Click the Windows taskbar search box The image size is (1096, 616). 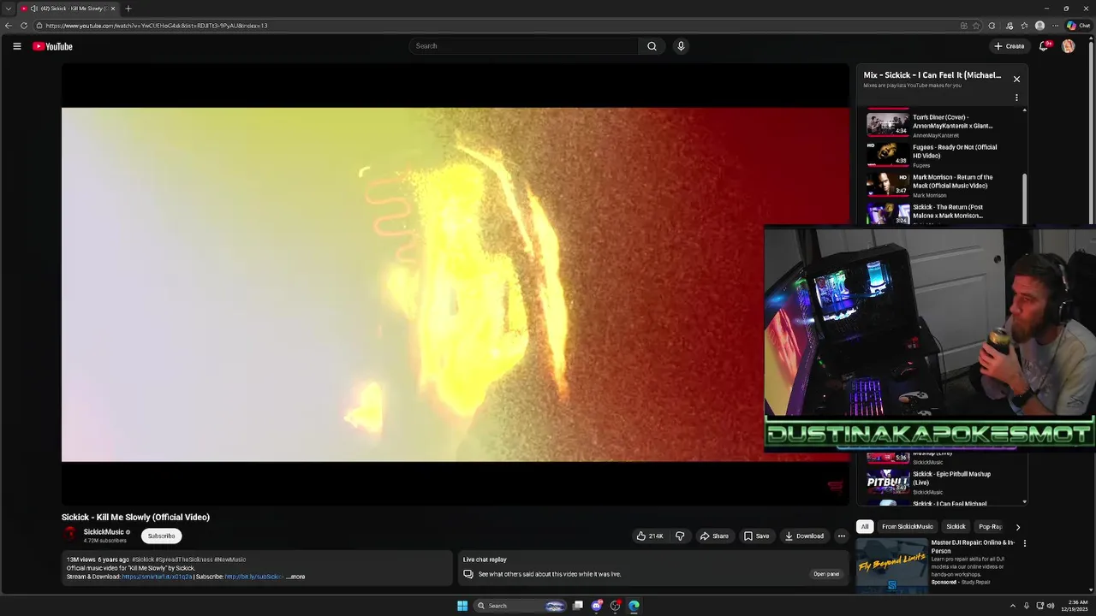click(521, 606)
